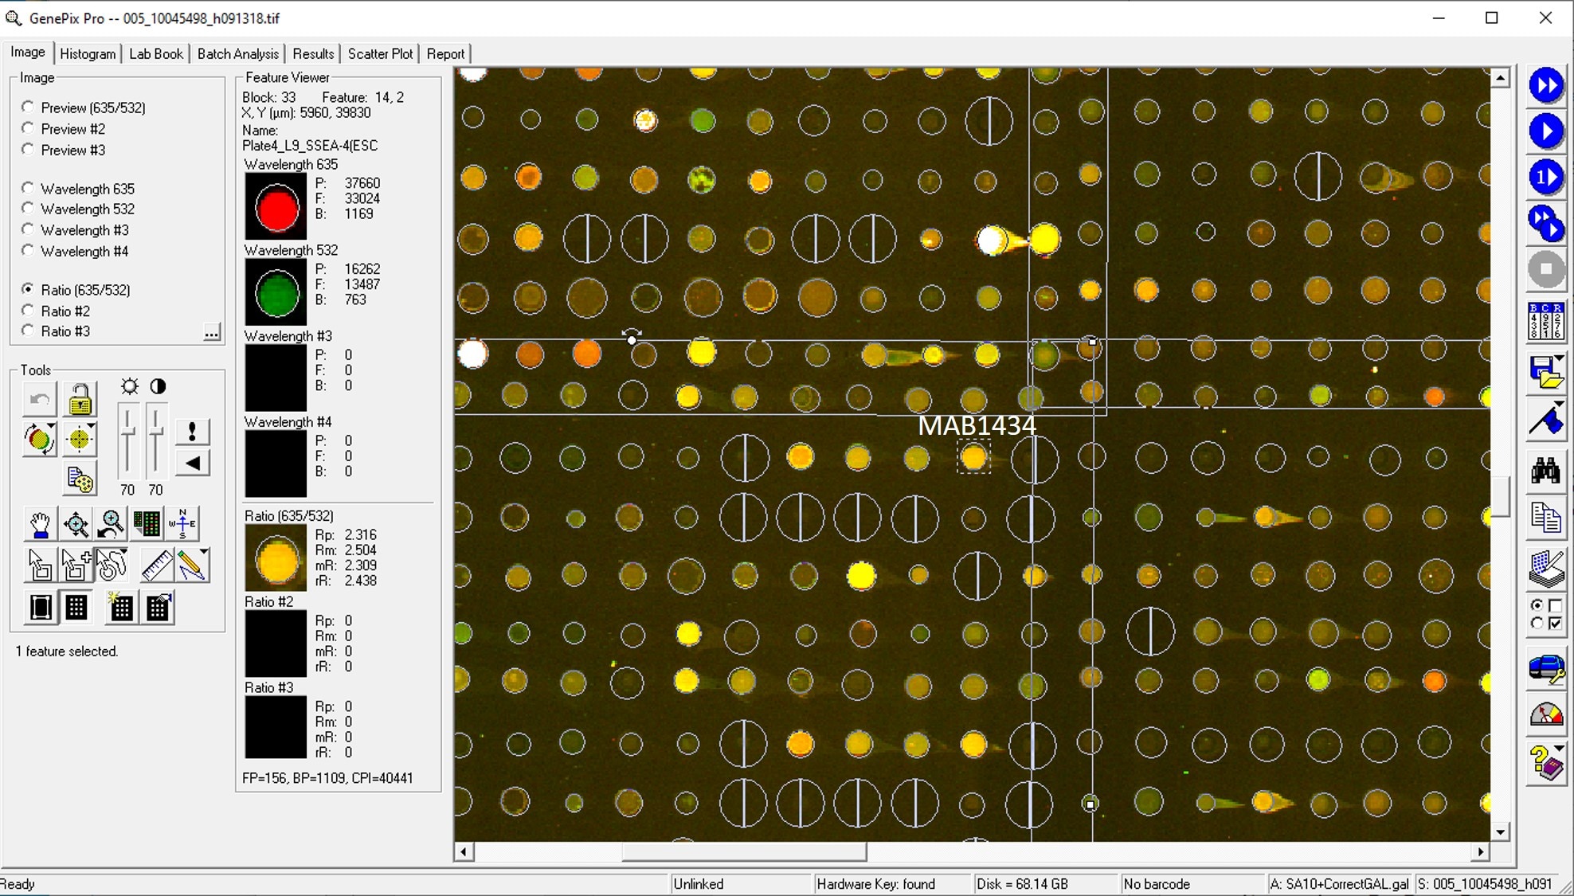
Task: Click the ellipsis button below Ratio #3
Action: click(212, 332)
